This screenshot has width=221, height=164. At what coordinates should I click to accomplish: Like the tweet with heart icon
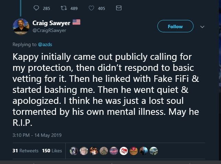click(x=91, y=8)
